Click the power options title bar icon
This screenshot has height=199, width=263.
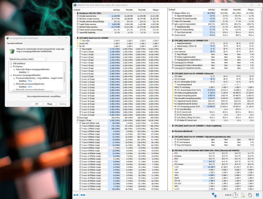tap(7, 38)
